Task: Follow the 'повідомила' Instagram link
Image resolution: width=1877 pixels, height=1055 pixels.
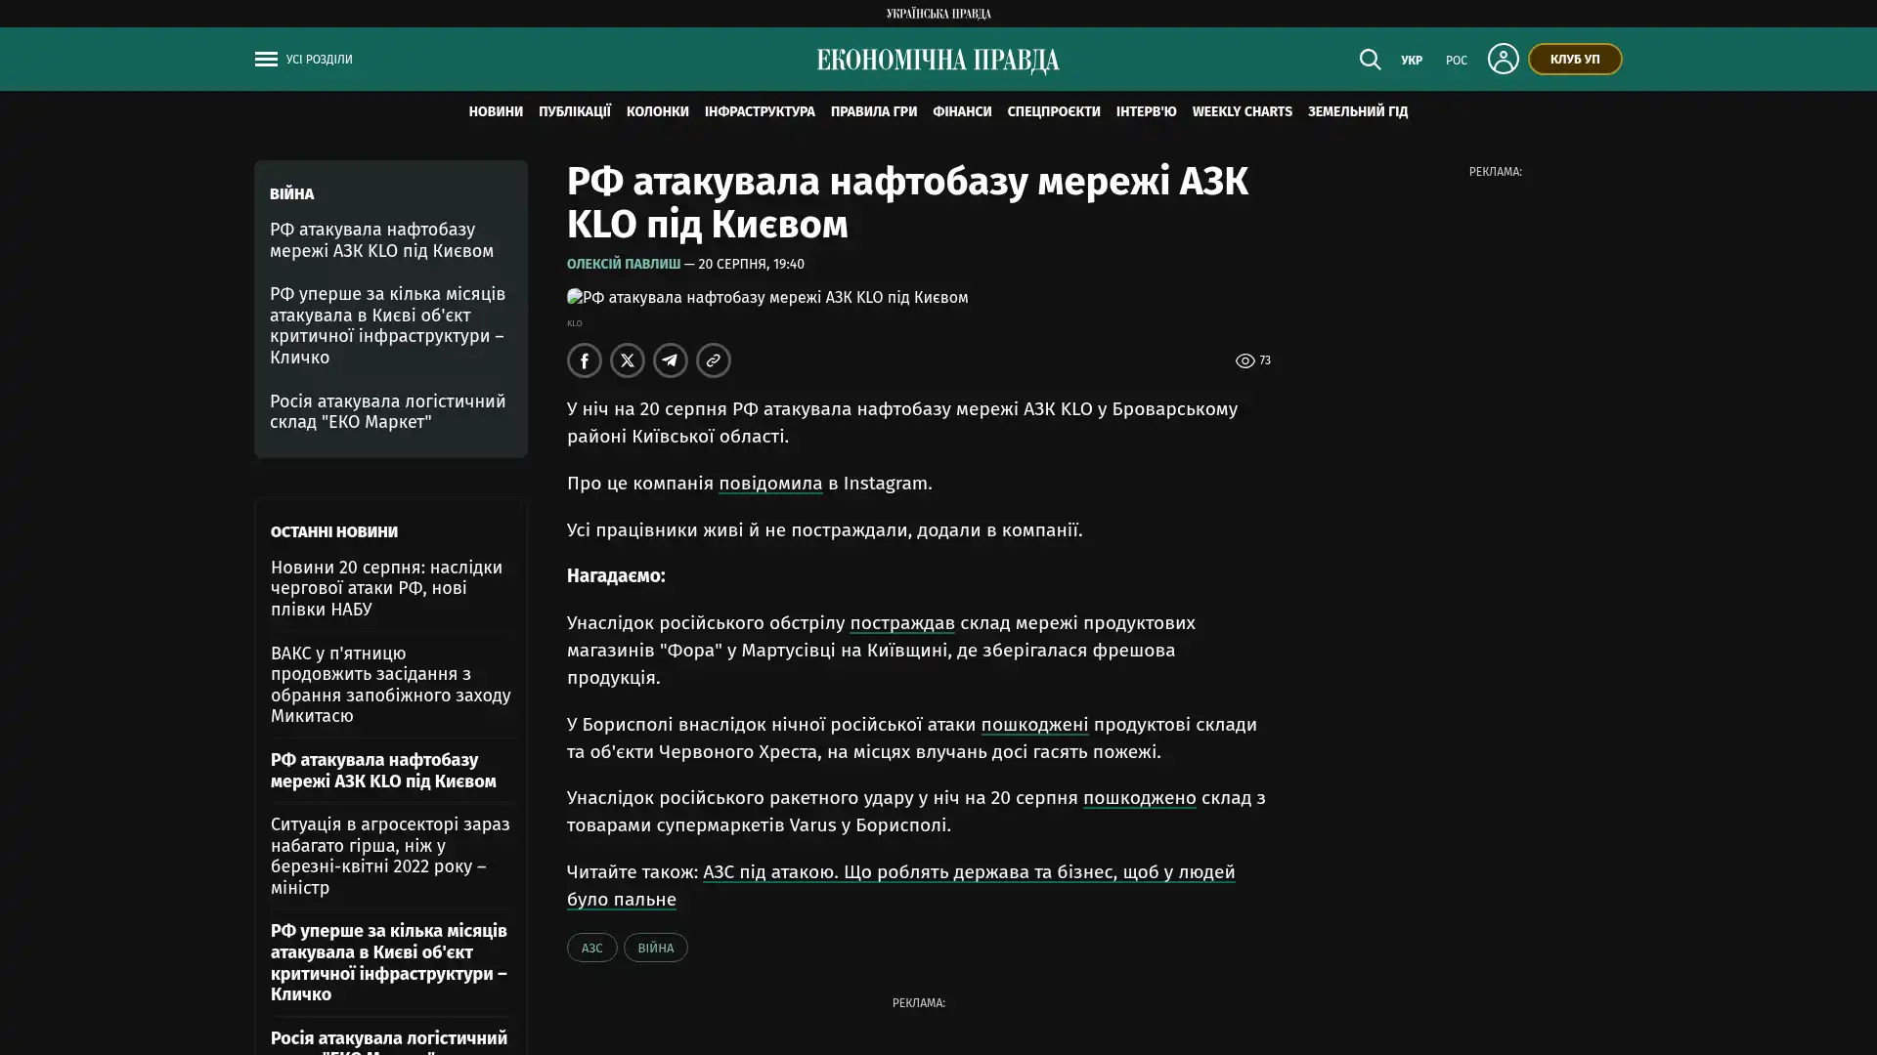Action: click(x=770, y=484)
